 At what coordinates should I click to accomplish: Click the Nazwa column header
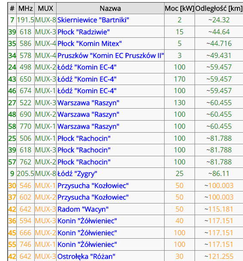tap(110, 8)
